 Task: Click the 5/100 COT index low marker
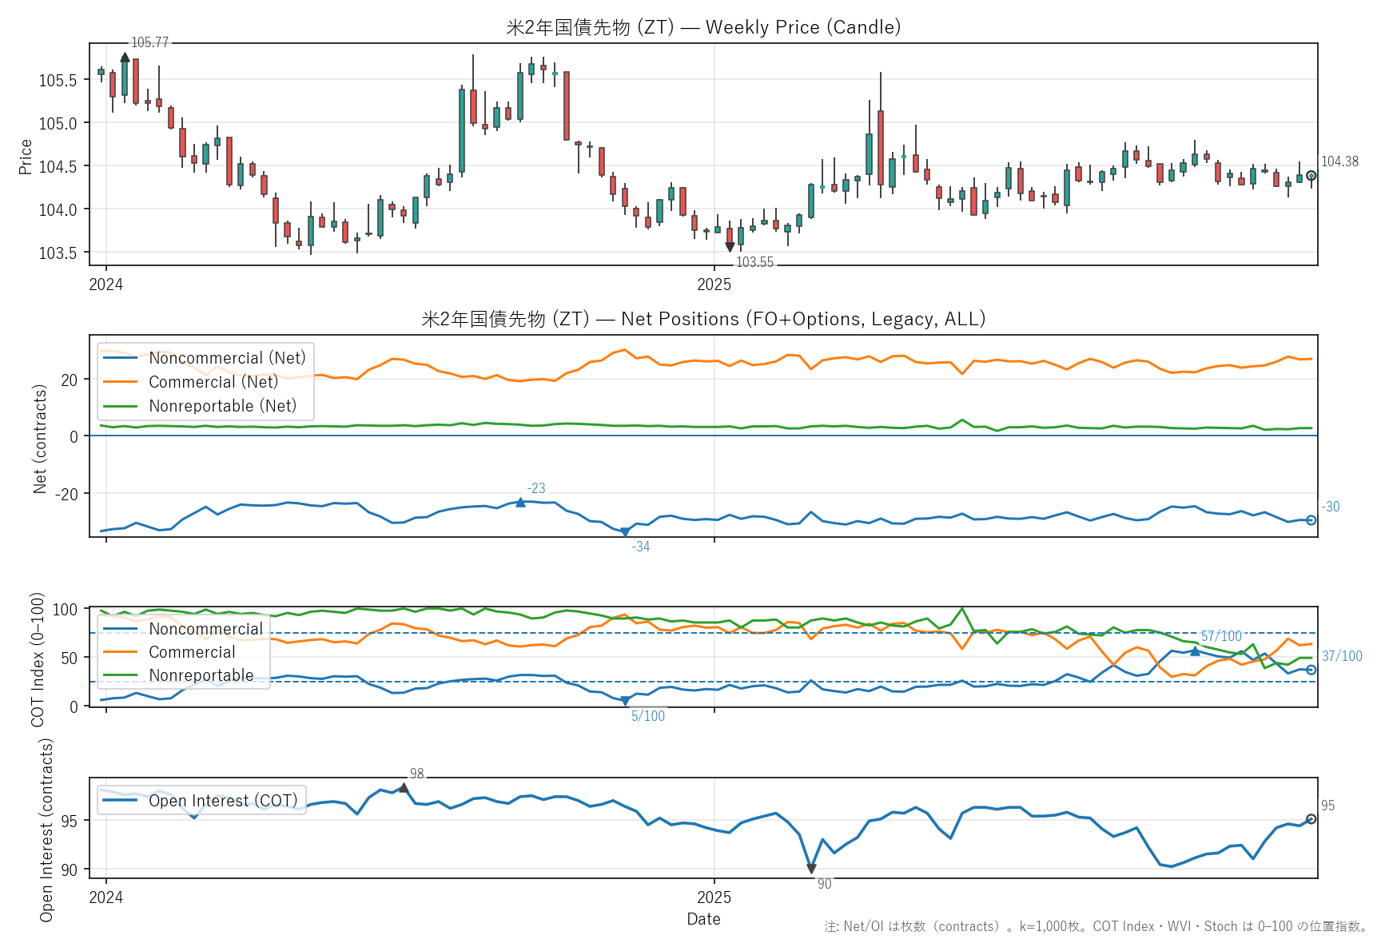pyautogui.click(x=625, y=702)
